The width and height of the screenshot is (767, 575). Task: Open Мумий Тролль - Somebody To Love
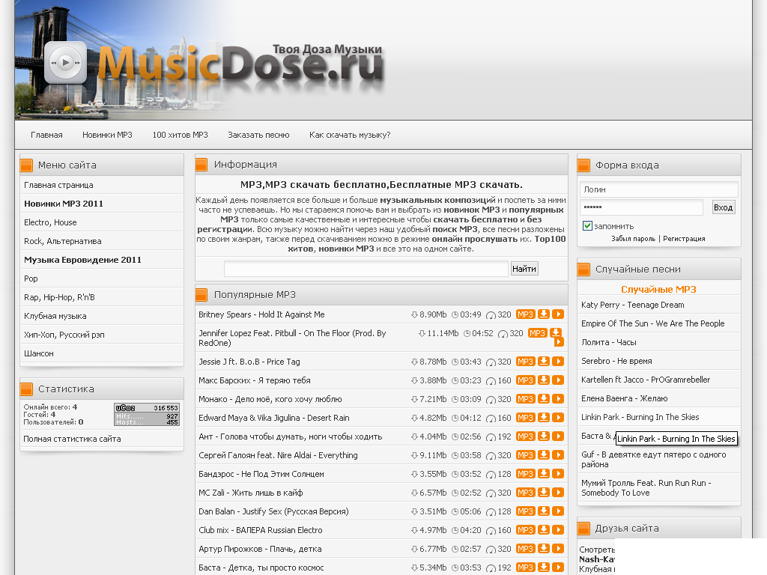pos(646,488)
